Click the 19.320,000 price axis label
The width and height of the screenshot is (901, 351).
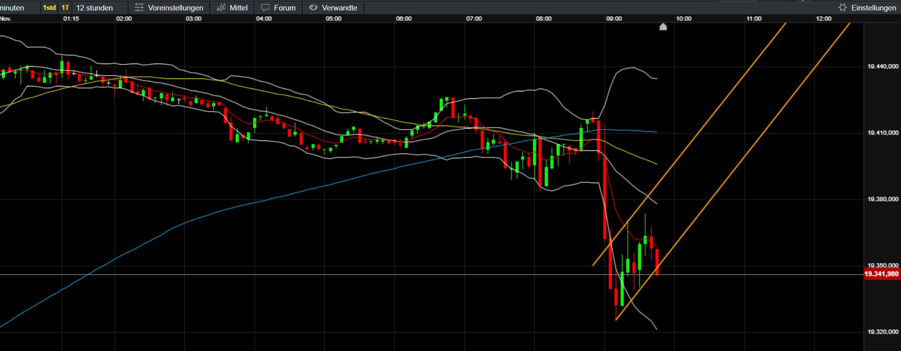[883, 332]
